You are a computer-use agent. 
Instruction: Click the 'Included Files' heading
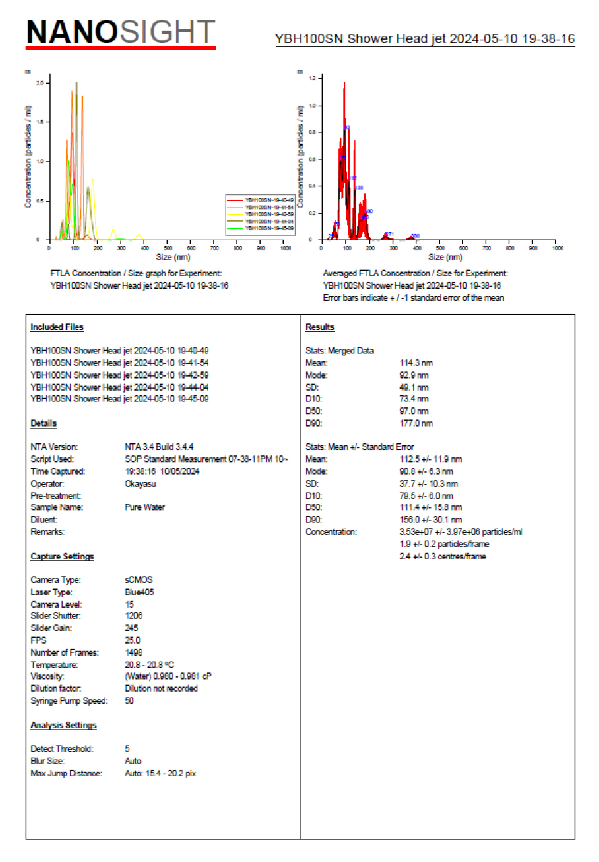coord(57,327)
